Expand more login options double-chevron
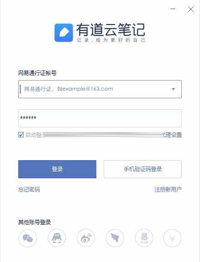This screenshot has height=262, width=200. [172, 238]
